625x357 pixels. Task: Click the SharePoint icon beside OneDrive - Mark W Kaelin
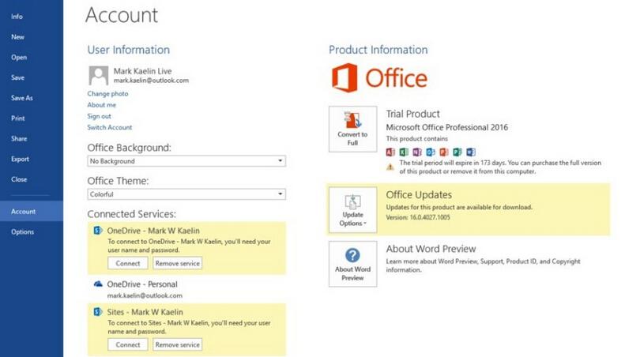(x=98, y=231)
